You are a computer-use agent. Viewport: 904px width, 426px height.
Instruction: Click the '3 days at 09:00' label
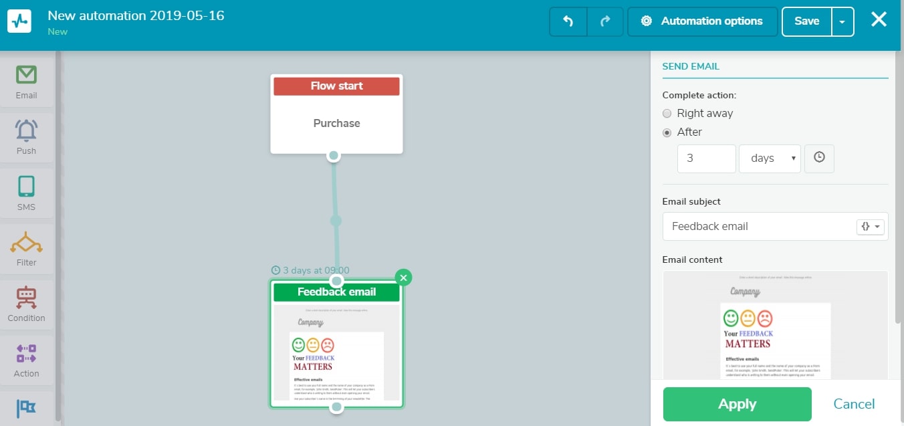(x=310, y=271)
